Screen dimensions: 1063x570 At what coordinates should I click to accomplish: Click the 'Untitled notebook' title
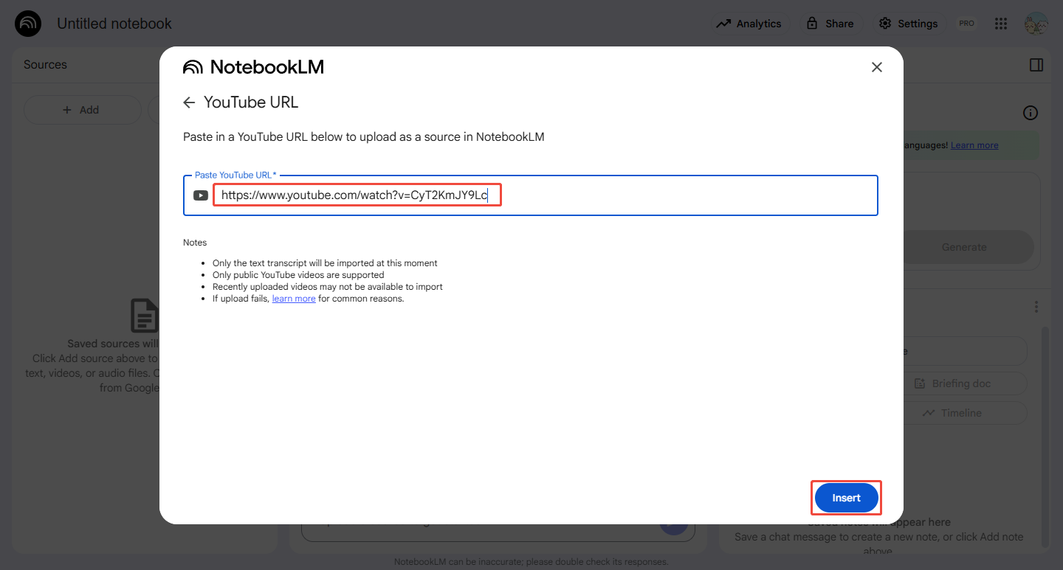click(114, 24)
